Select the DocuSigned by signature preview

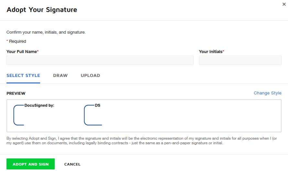pyautogui.click(x=36, y=115)
